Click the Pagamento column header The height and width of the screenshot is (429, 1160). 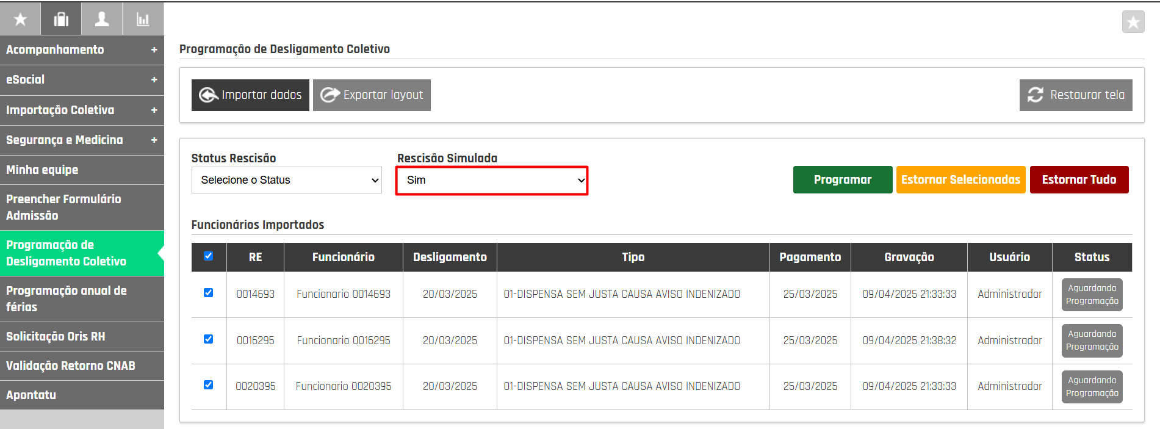coord(810,258)
